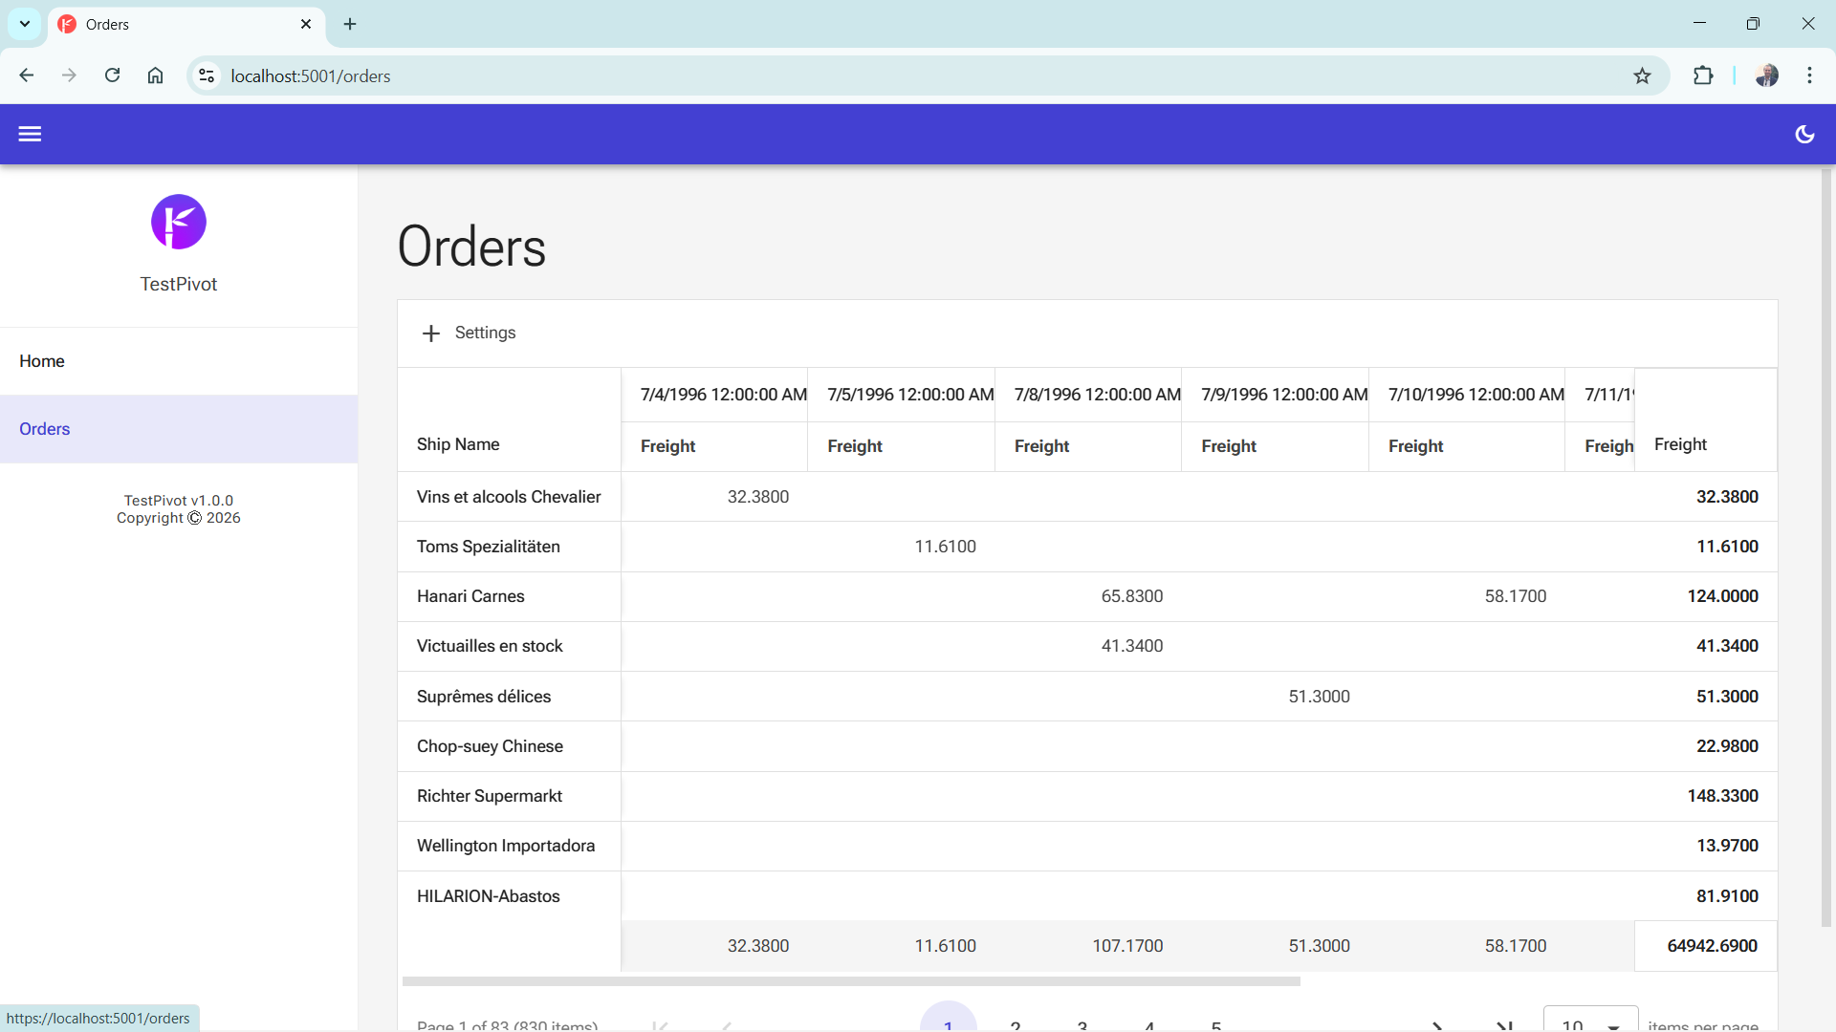Go to pager page 2
Image resolution: width=1836 pixels, height=1032 pixels.
[x=1016, y=1024]
